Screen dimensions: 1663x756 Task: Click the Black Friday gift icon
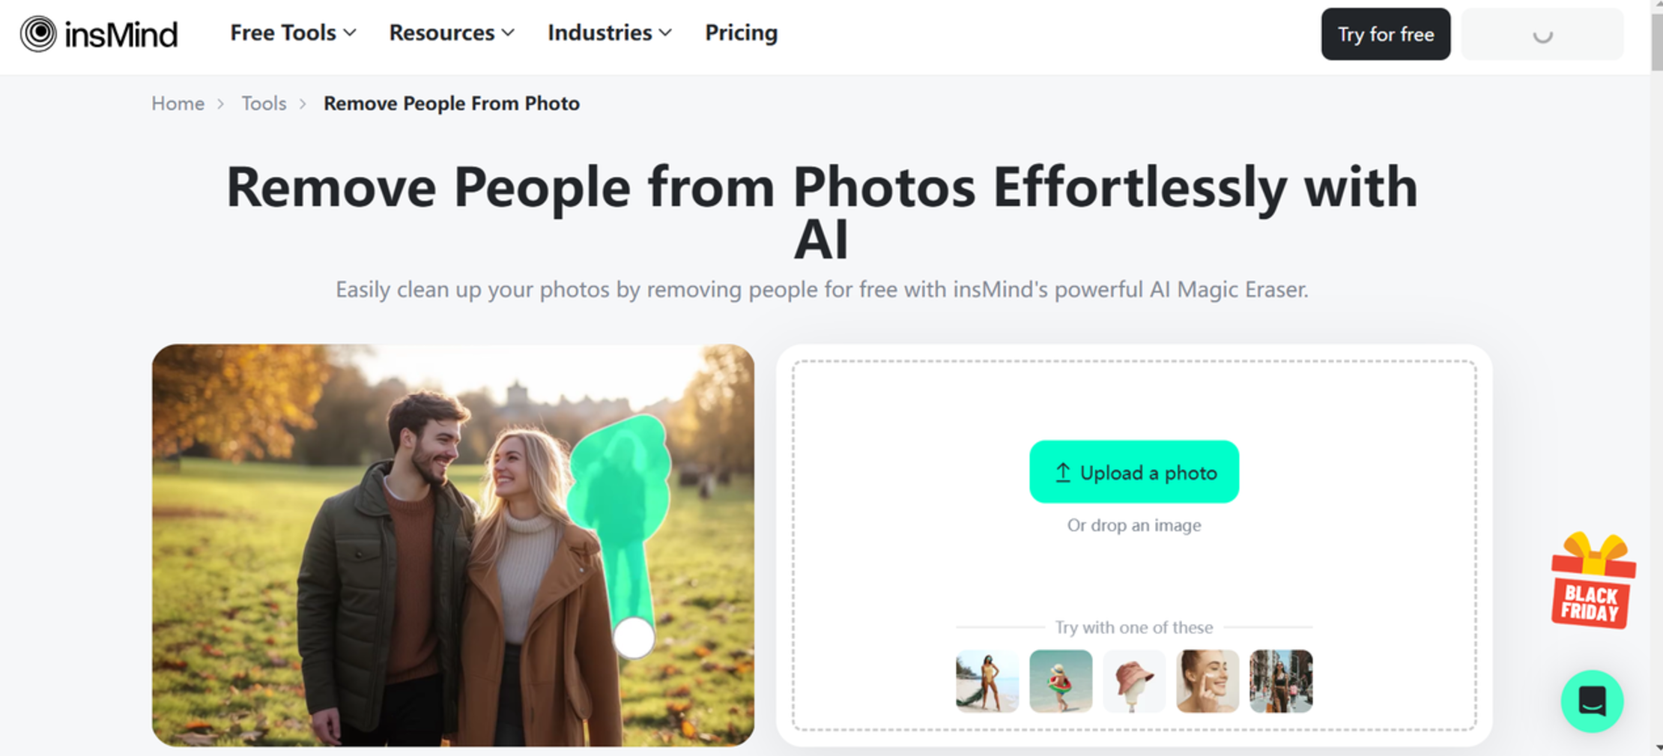1593,581
